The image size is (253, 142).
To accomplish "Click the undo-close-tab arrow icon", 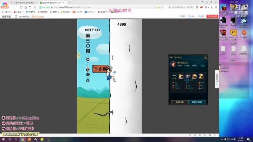I will (x=30, y=7).
